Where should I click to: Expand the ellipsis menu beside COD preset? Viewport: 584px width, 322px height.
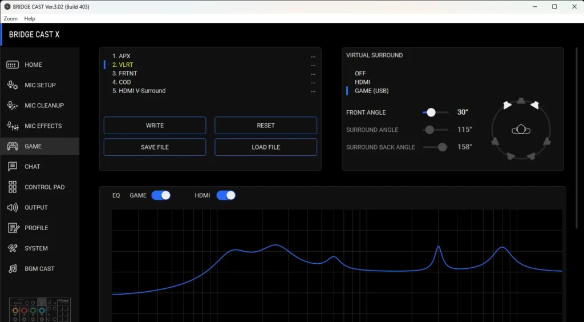tap(313, 82)
